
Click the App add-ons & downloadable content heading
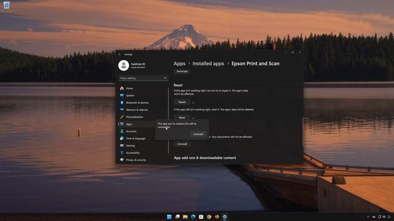click(205, 158)
